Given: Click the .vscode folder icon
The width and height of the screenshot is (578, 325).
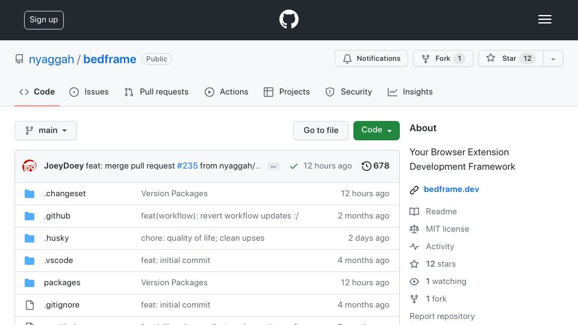Looking at the screenshot, I should click(x=30, y=261).
